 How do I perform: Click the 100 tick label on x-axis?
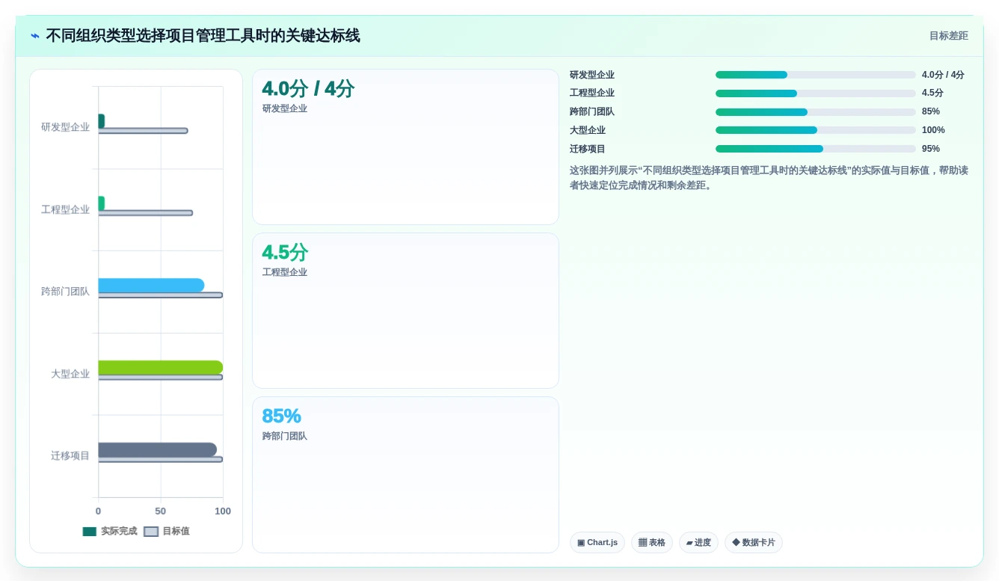pos(223,511)
